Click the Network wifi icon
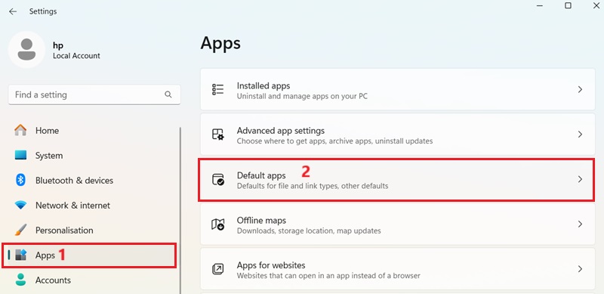This screenshot has width=604, height=294. (x=20, y=205)
